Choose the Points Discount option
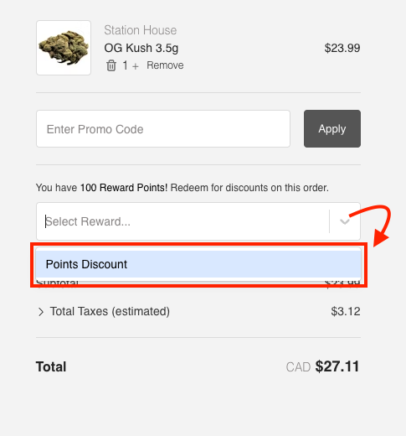 (198, 264)
